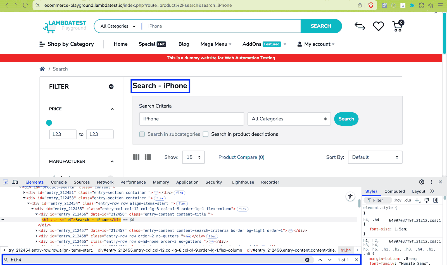447x265 pixels.
Task: Open DevTools settings gear
Action: click(422, 182)
